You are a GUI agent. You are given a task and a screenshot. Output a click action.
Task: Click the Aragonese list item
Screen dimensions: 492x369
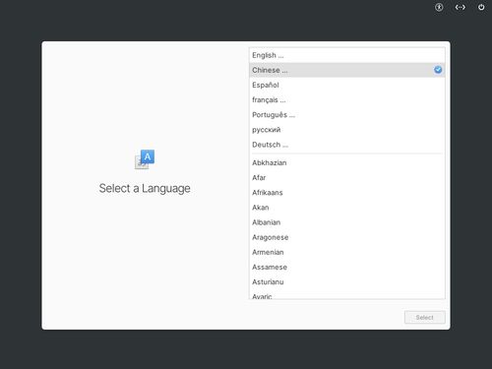pyautogui.click(x=347, y=237)
